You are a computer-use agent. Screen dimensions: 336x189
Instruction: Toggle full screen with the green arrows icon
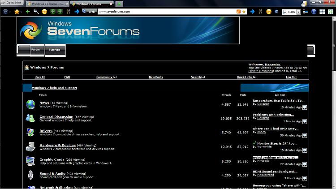331,12
